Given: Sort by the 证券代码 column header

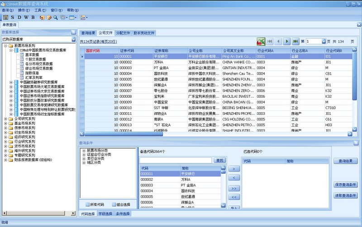Looking at the screenshot, I should tap(136, 51).
